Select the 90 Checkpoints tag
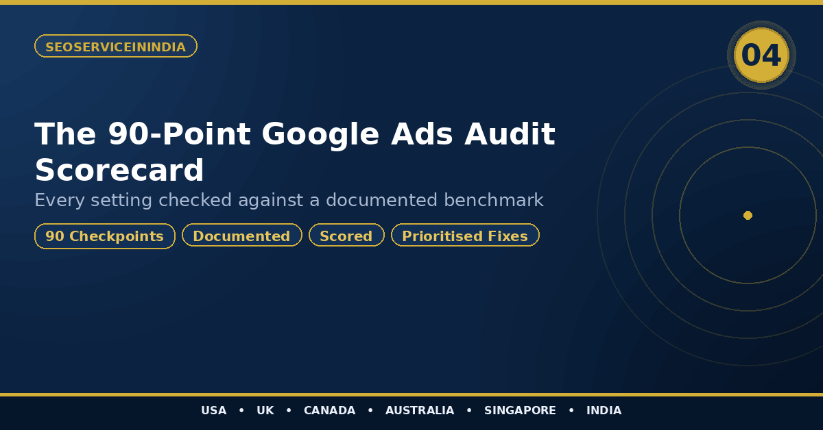This screenshot has width=823, height=430. 105,236
